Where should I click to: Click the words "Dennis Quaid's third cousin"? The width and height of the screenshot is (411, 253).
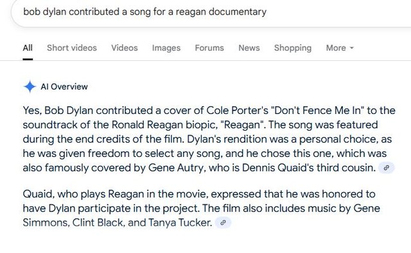pyautogui.click(x=309, y=168)
